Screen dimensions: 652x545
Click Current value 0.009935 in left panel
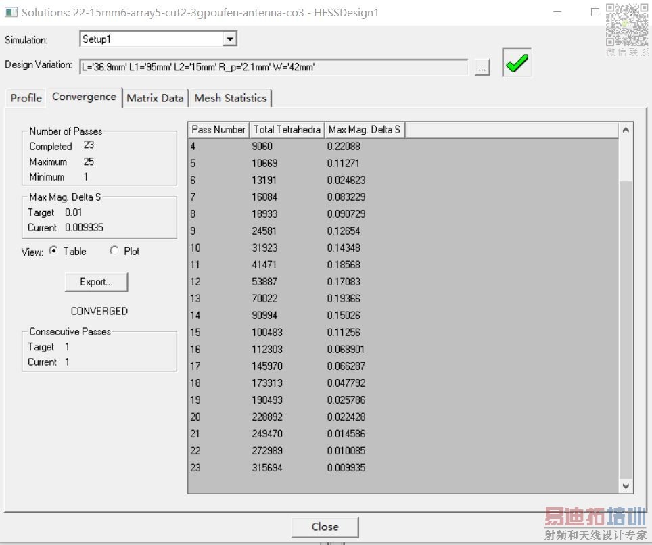(84, 228)
